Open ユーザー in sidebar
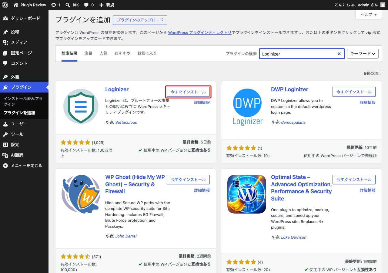This screenshot has width=388, height=273. pyautogui.click(x=24, y=124)
